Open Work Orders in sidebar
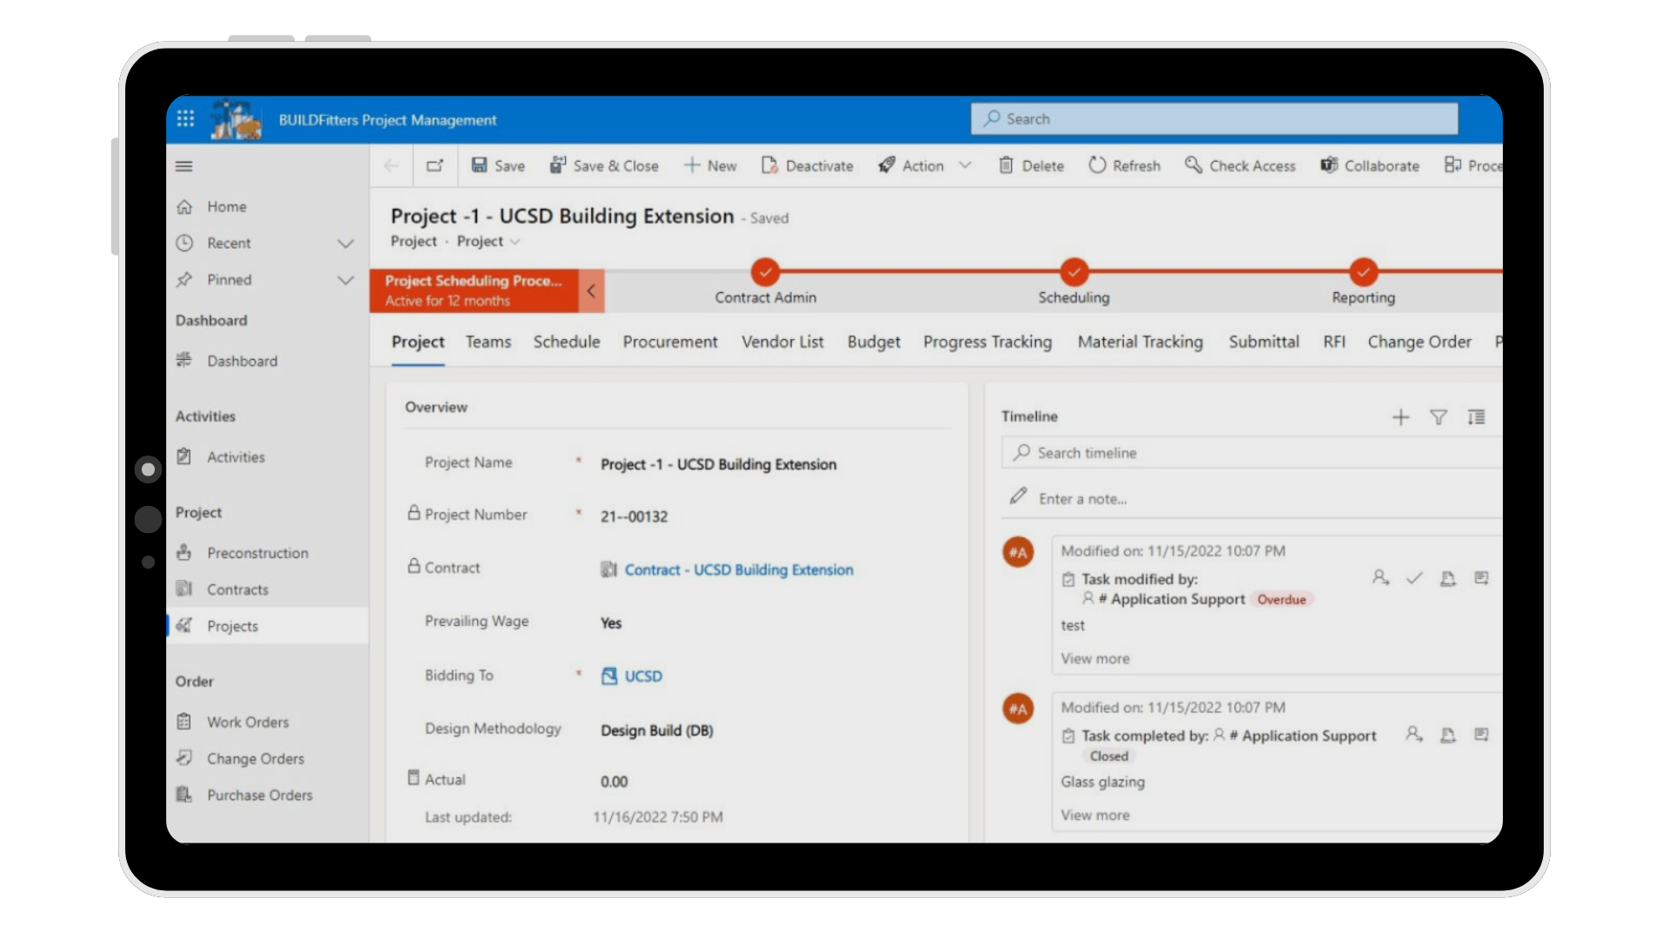This screenshot has height=939, width=1669. tap(248, 723)
